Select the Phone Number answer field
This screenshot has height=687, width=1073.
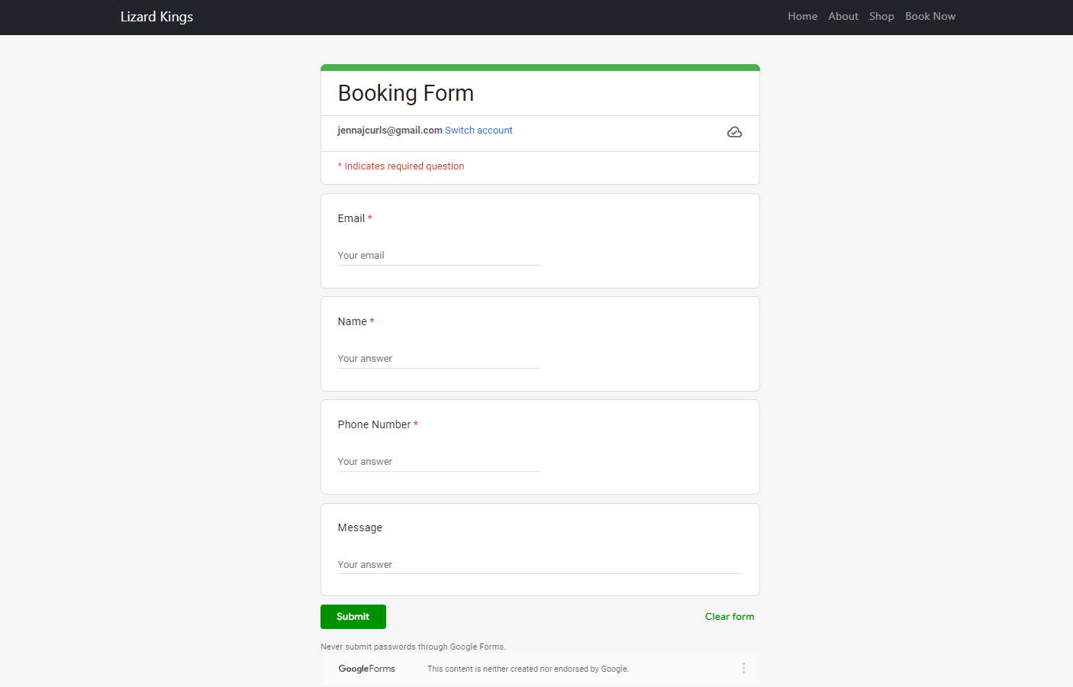[438, 462]
